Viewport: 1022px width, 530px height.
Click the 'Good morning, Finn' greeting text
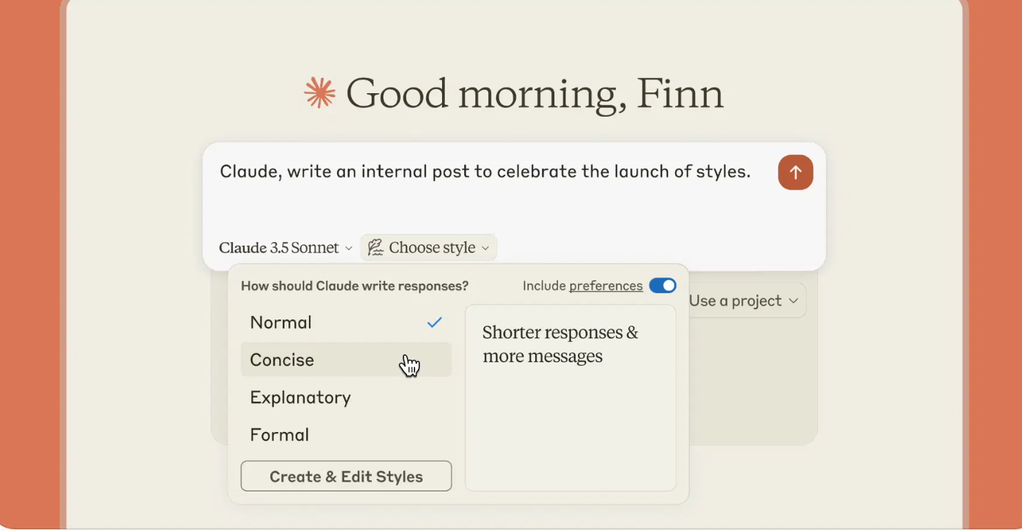tap(534, 94)
